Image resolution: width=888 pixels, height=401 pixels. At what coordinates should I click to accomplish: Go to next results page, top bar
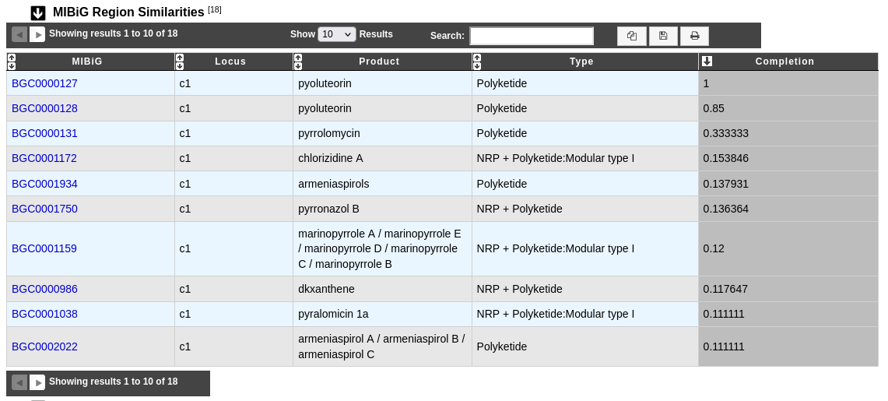[x=37, y=34]
